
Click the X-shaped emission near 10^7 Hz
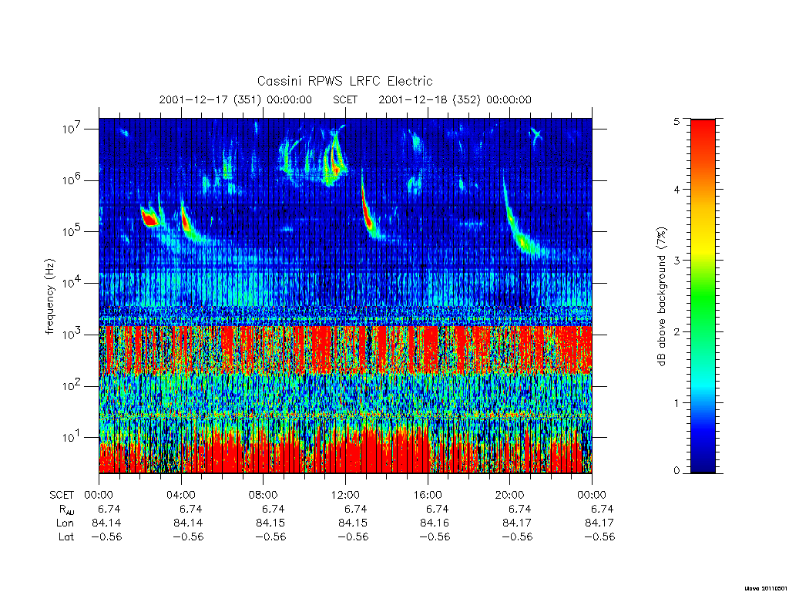pyautogui.click(x=536, y=134)
